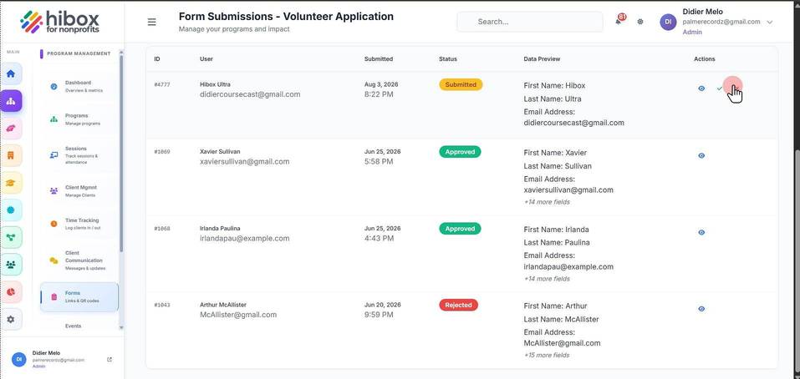Click the bottom-left DI profile avatar
This screenshot has width=800, height=379.
coord(19,359)
